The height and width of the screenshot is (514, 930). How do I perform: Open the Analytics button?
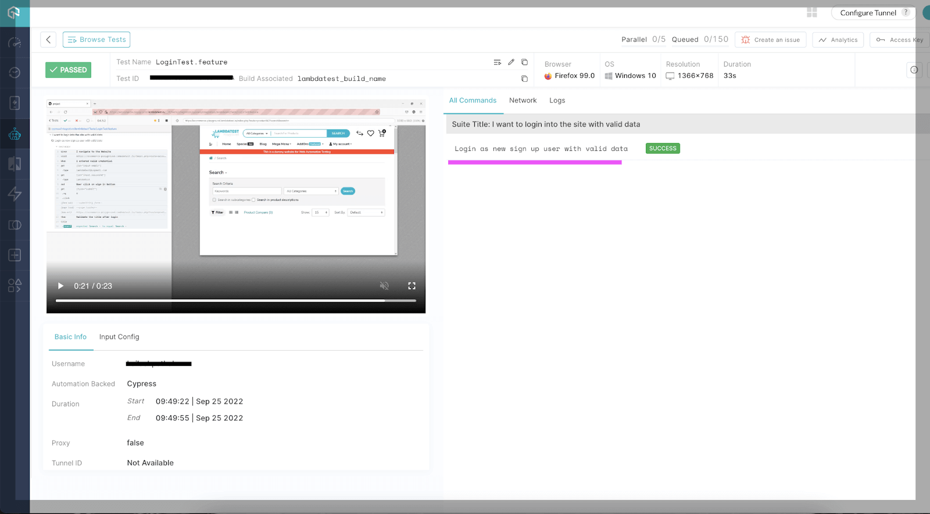(x=838, y=39)
